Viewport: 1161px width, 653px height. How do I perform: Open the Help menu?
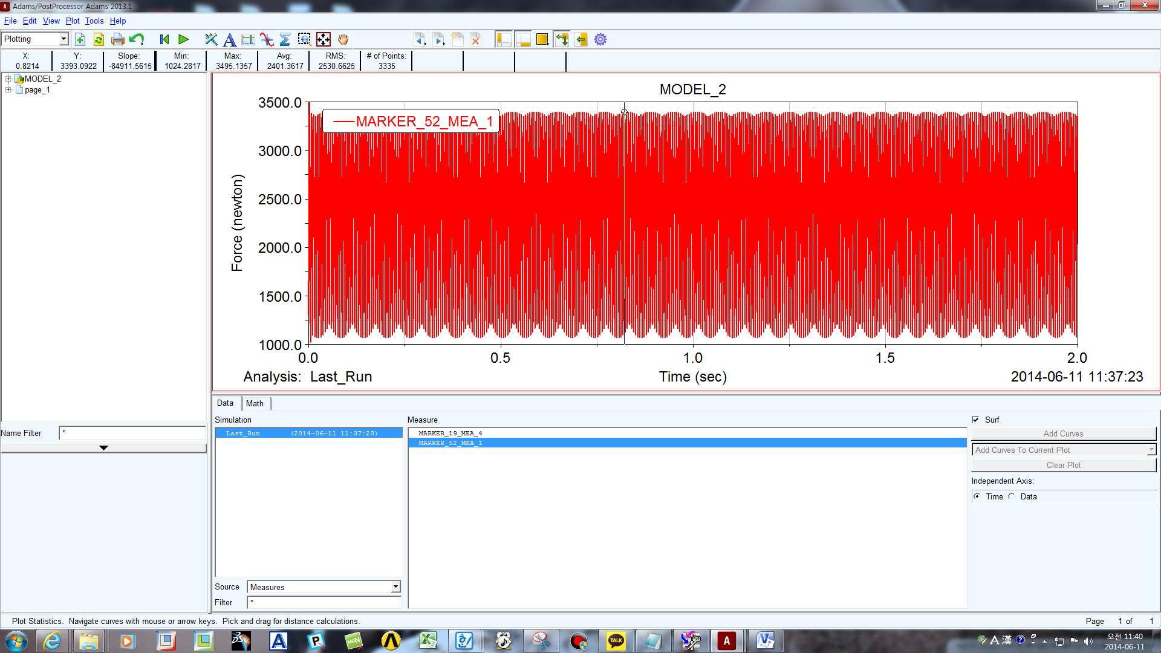click(x=118, y=21)
